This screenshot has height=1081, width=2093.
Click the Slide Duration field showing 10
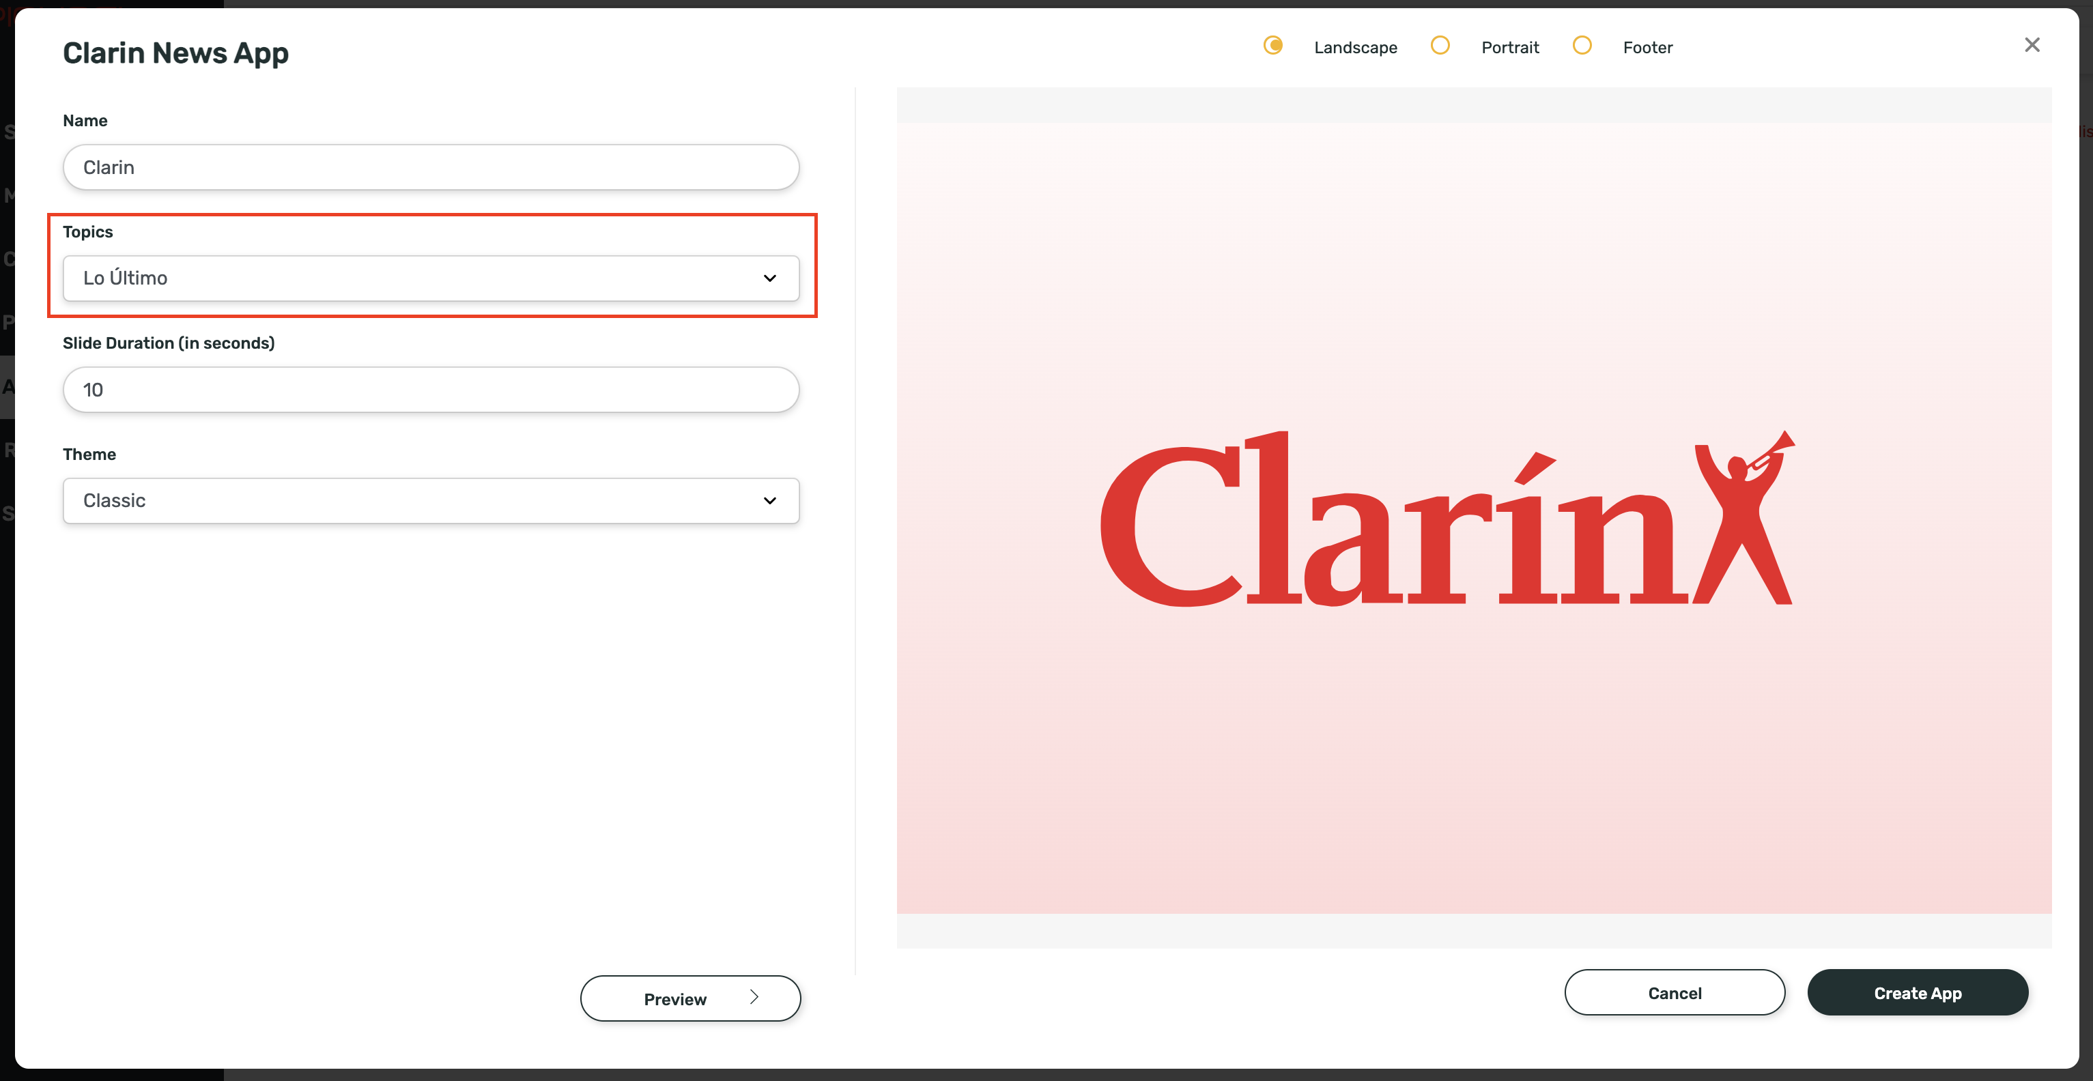click(431, 390)
